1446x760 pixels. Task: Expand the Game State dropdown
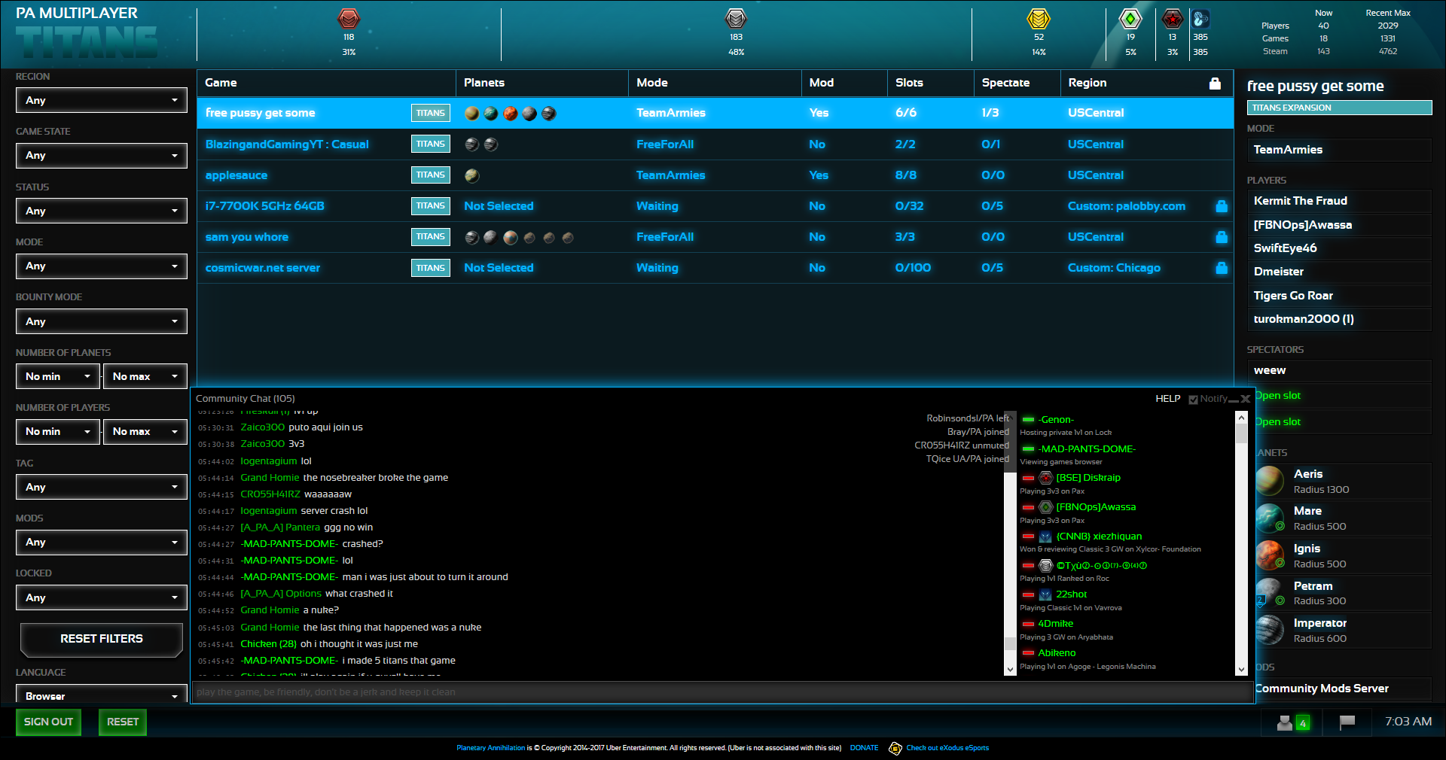(x=102, y=156)
